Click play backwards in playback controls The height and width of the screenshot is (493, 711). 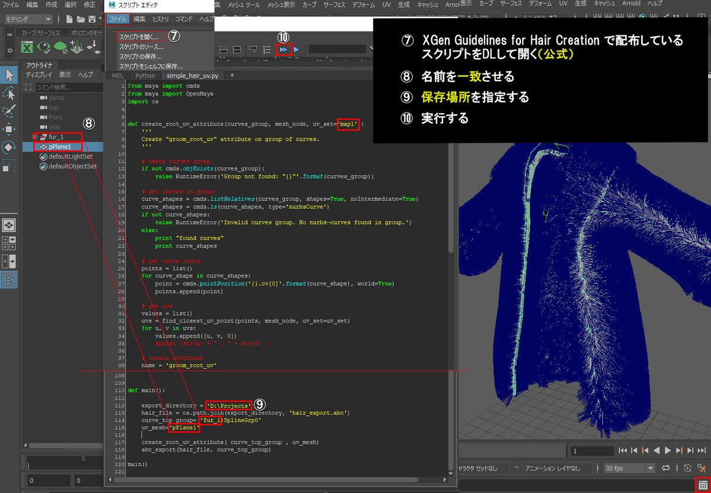click(x=656, y=450)
